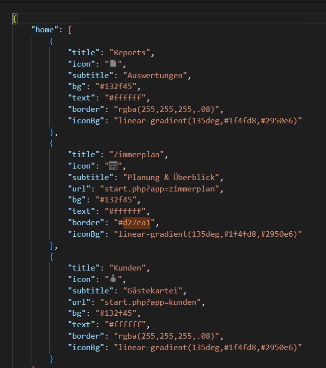Click the "Kunden" title string
The image size is (326, 368).
pyautogui.click(x=127, y=268)
